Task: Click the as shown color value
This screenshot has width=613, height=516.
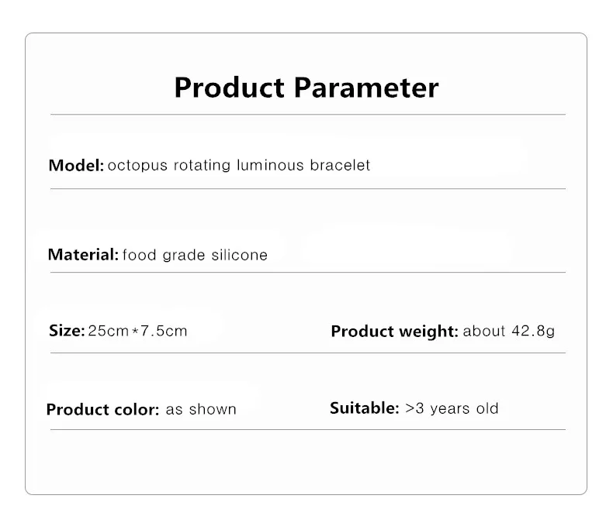Action: [x=201, y=409]
